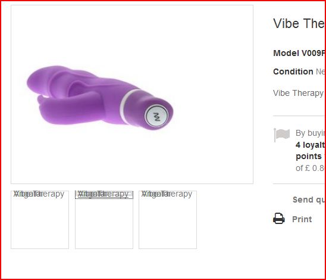The image size is (326, 280).
Task: Click the Vibe Therapy short description text
Action: (x=299, y=93)
